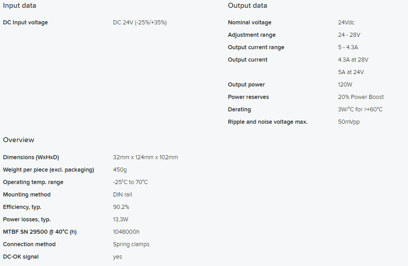Click the Spring clamps connection value
The height and width of the screenshot is (266, 408).
131,244
